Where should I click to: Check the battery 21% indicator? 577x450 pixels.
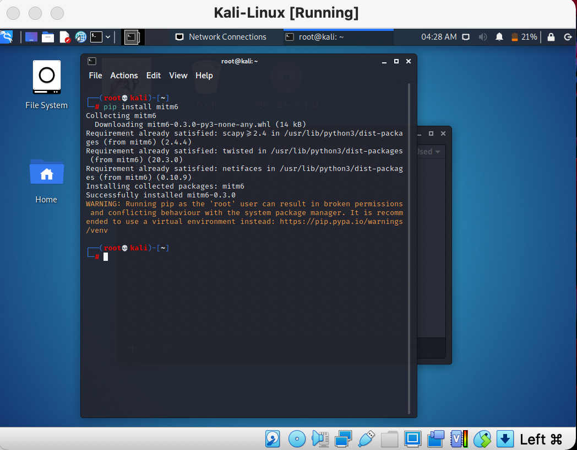pyautogui.click(x=524, y=37)
